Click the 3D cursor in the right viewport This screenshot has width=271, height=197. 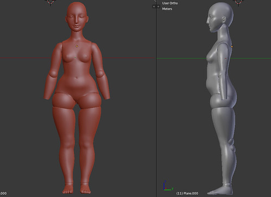pyautogui.click(x=238, y=2)
